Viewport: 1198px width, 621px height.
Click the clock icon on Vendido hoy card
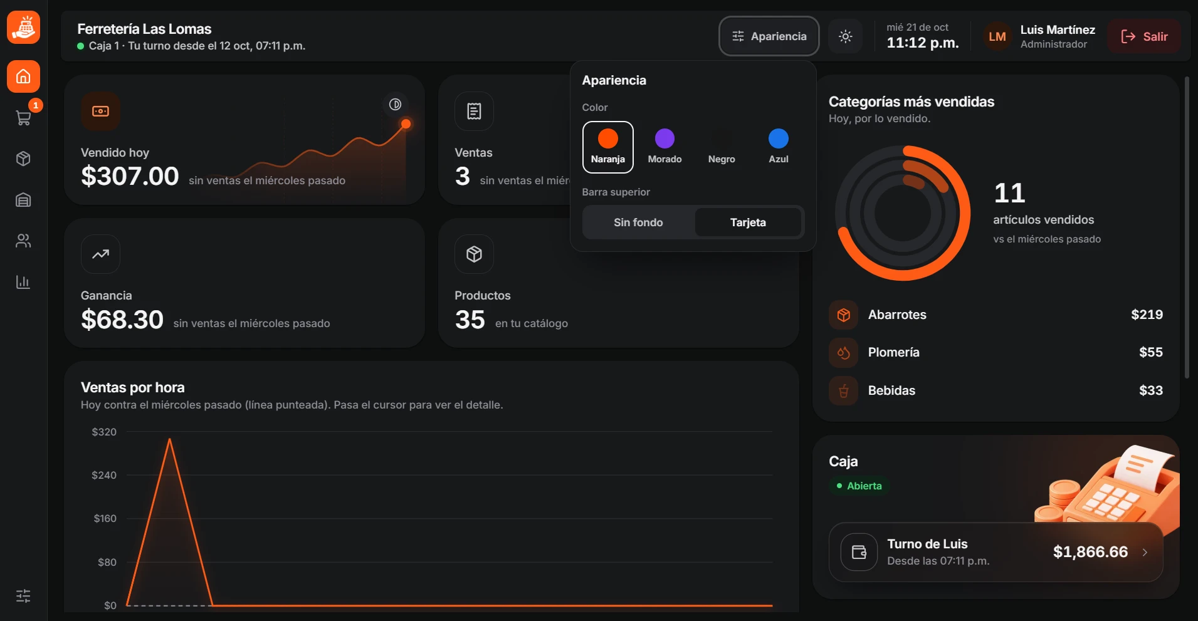coord(395,104)
